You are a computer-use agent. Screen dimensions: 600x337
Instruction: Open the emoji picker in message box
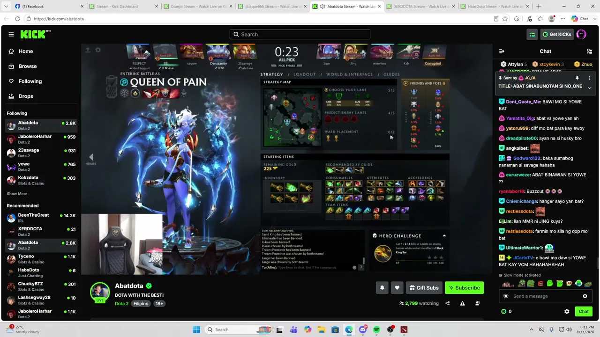tap(585, 296)
